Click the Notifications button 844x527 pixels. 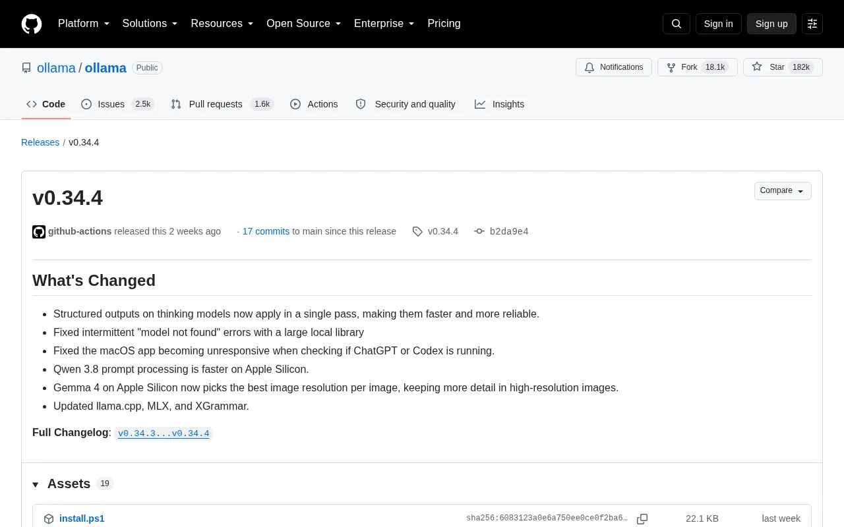tap(614, 67)
